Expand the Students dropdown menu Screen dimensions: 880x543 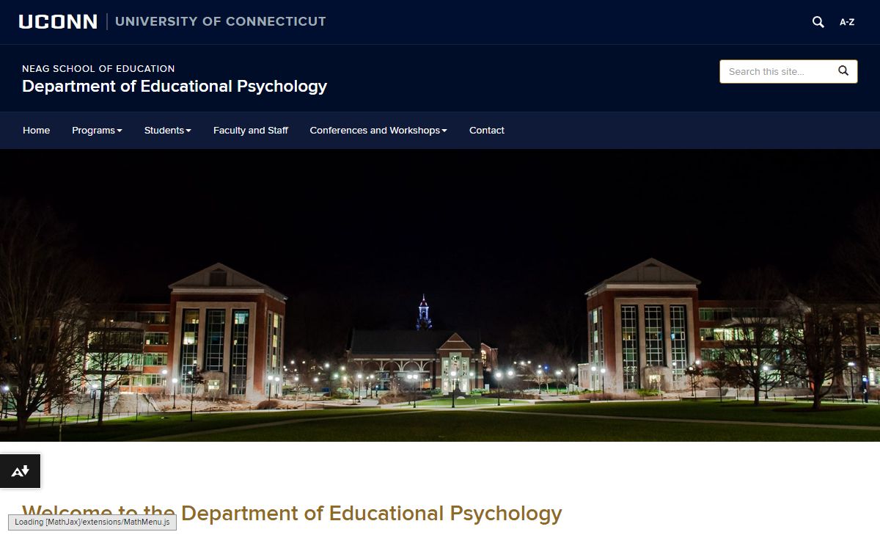click(167, 131)
